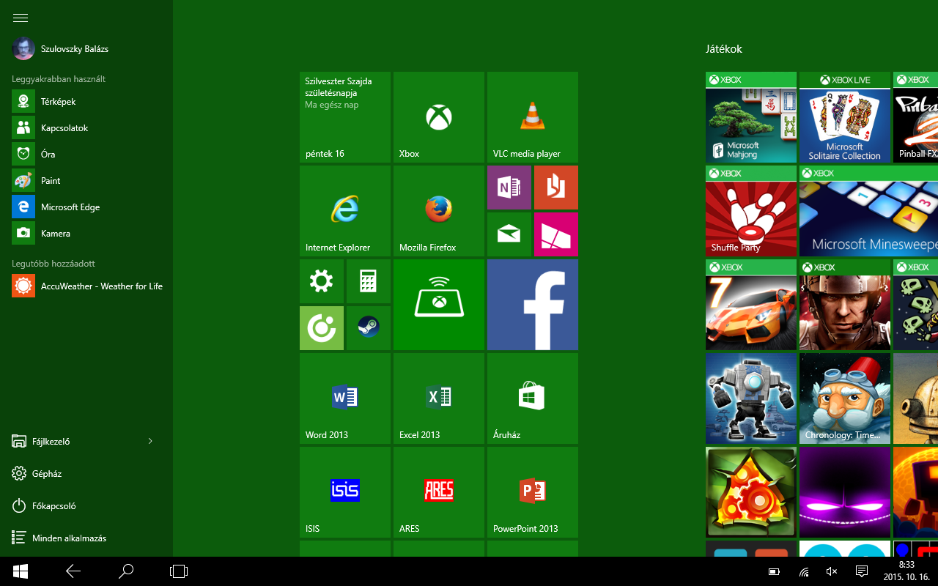Open AccuWeather - Weather for Life
Viewport: 938px width, 586px height.
coord(86,286)
